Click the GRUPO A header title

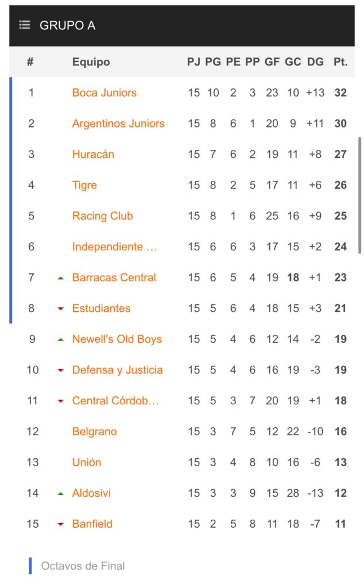coord(67,25)
